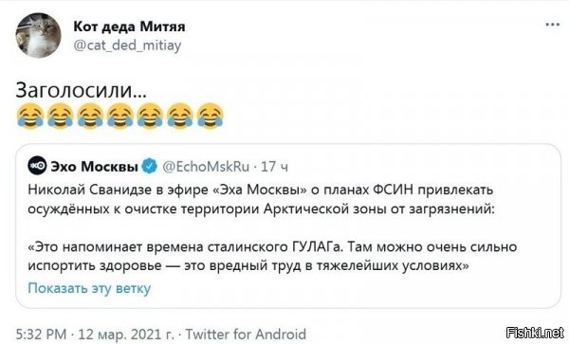Click the middle laughing-crying emoji
The width and height of the screenshot is (569, 344).
120,116
